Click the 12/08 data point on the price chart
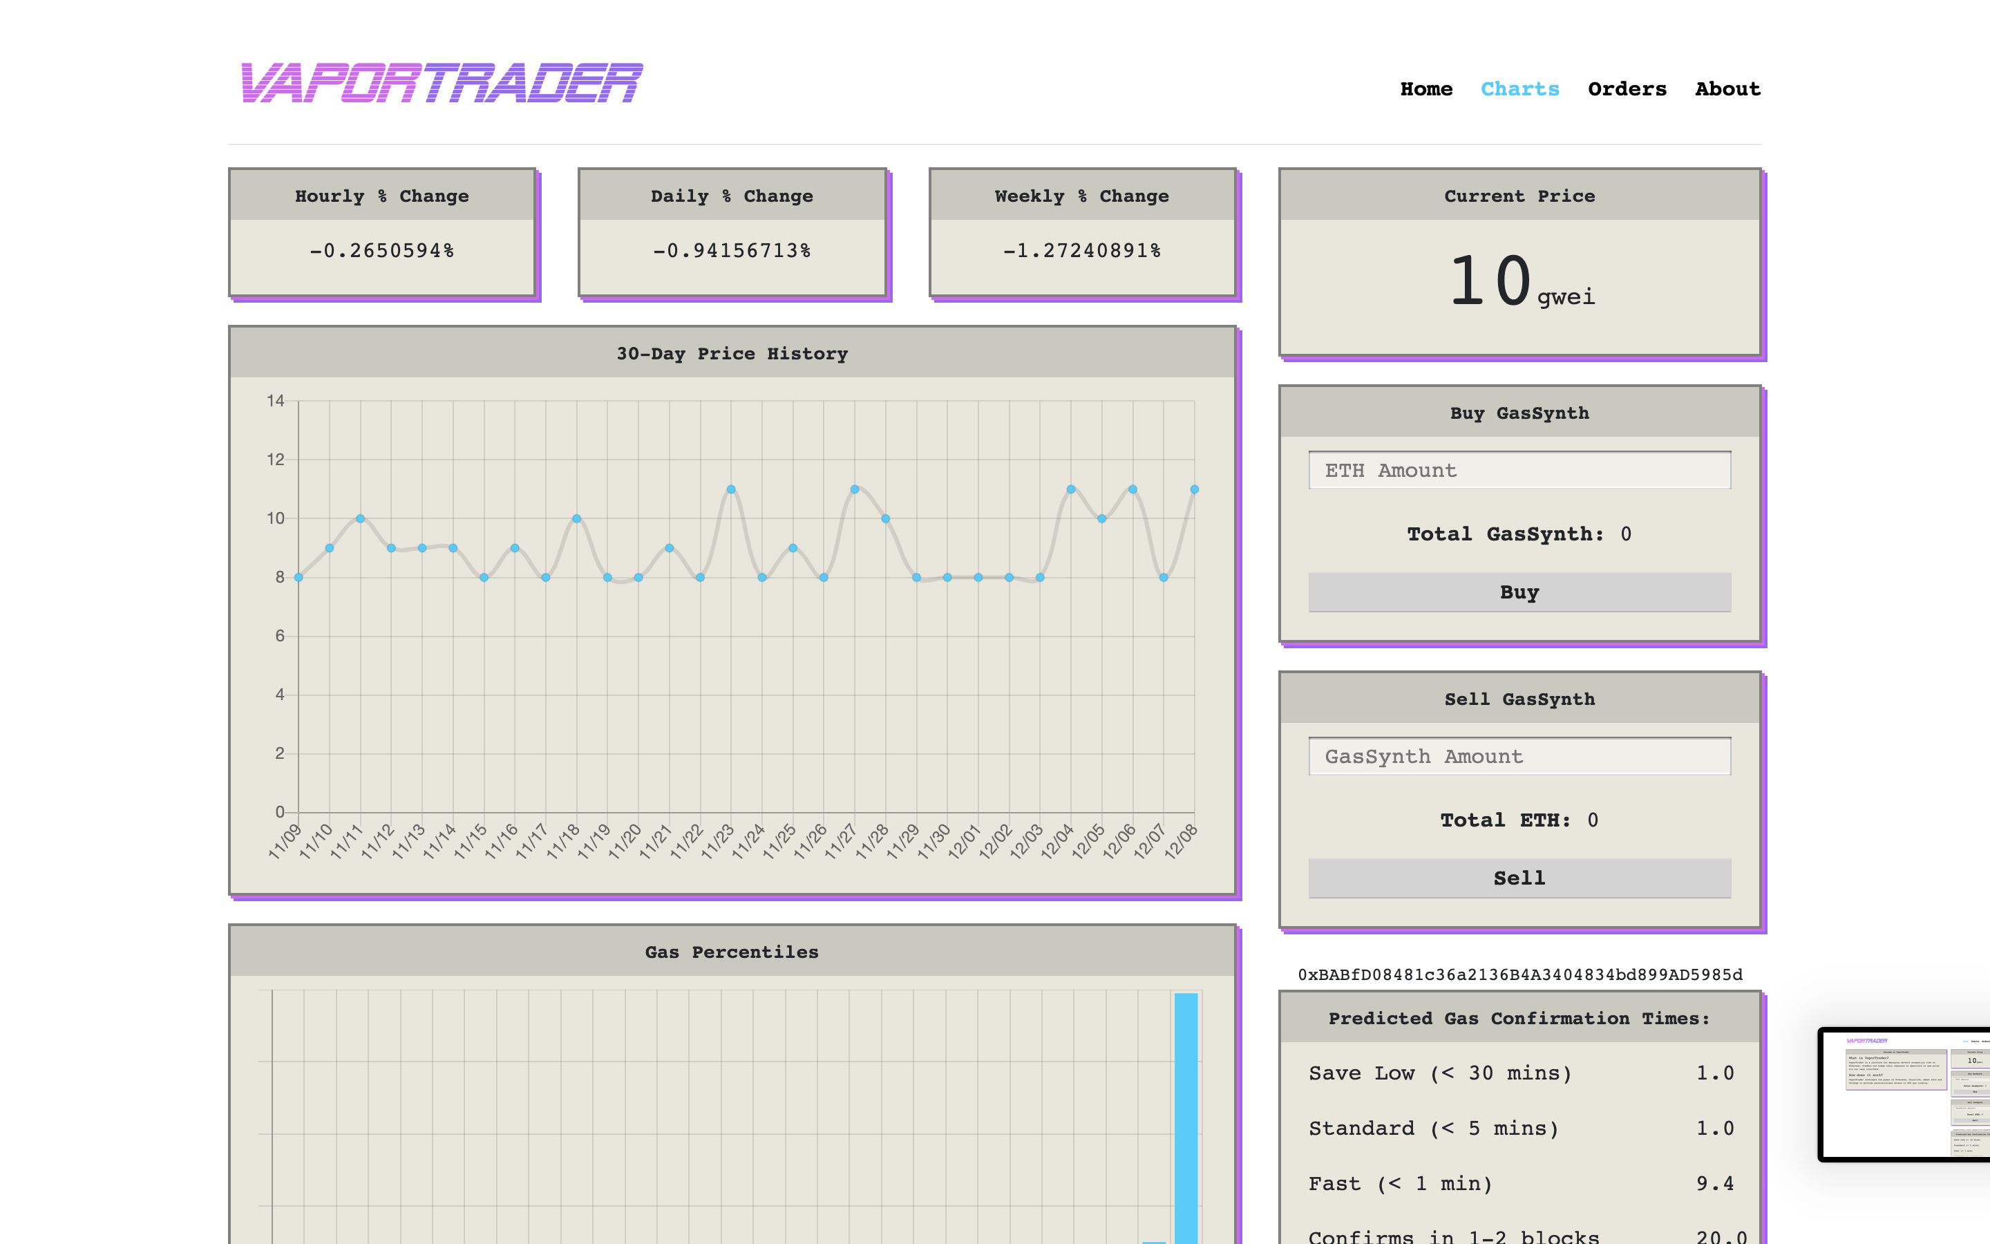The height and width of the screenshot is (1244, 1990). coord(1194,489)
